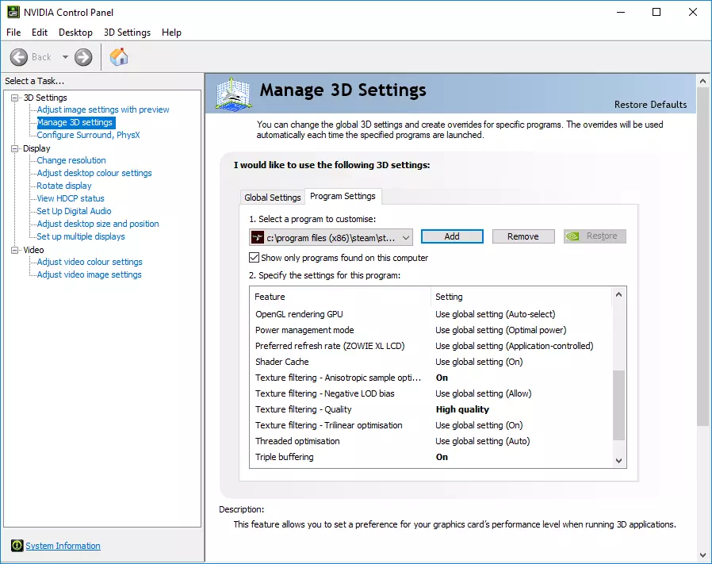Image resolution: width=712 pixels, height=564 pixels.
Task: Select Manage 3D settings in tree
Action: point(75,122)
